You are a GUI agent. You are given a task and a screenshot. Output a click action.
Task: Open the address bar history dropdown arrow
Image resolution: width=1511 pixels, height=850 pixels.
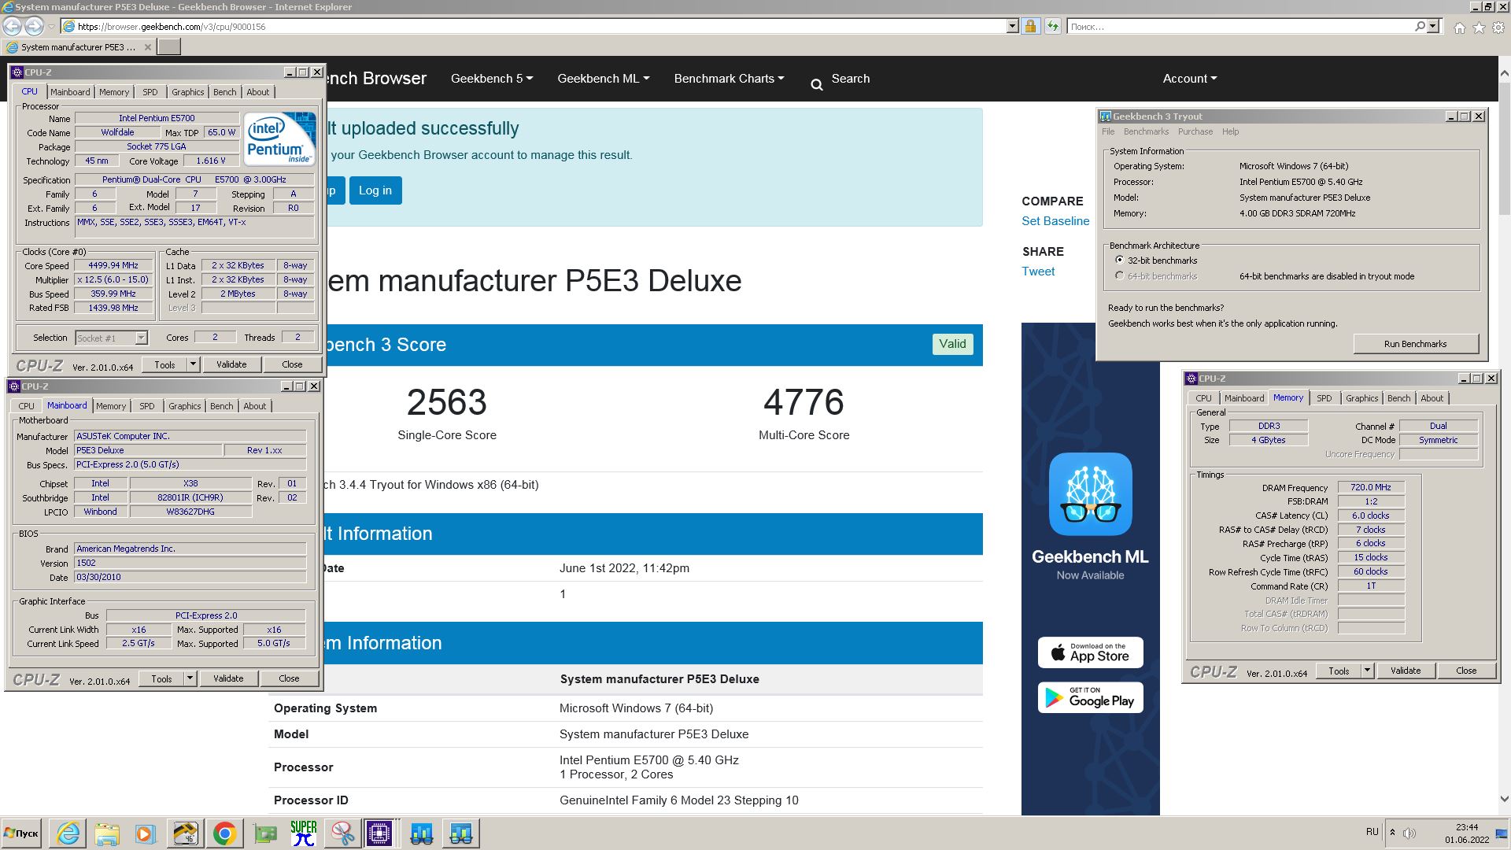pyautogui.click(x=1012, y=26)
